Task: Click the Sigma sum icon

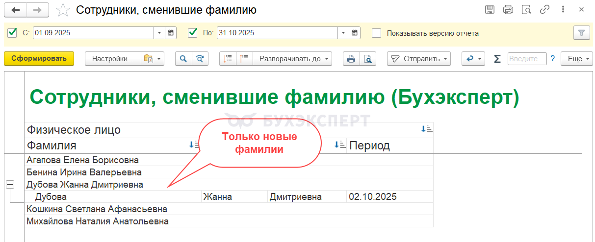Action: coord(497,59)
